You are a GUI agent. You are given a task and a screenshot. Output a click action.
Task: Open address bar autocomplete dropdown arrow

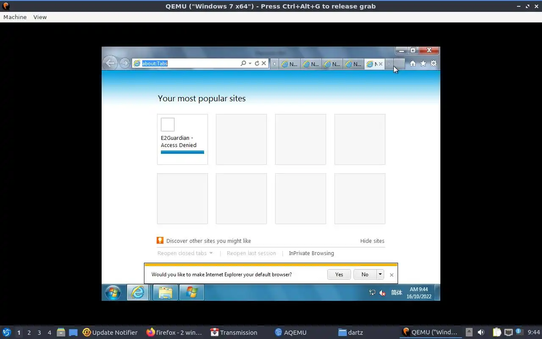(x=250, y=63)
